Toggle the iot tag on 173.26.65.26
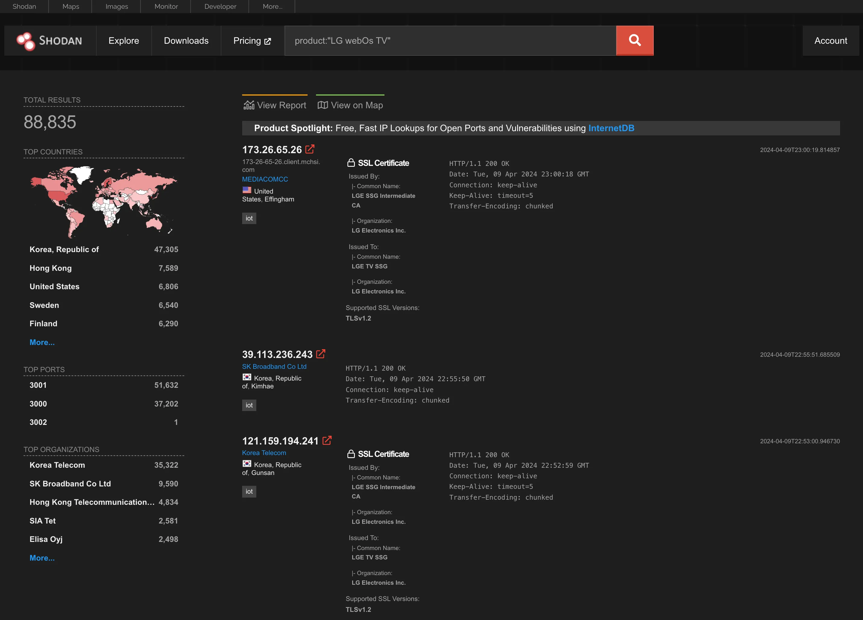 [x=248, y=217]
